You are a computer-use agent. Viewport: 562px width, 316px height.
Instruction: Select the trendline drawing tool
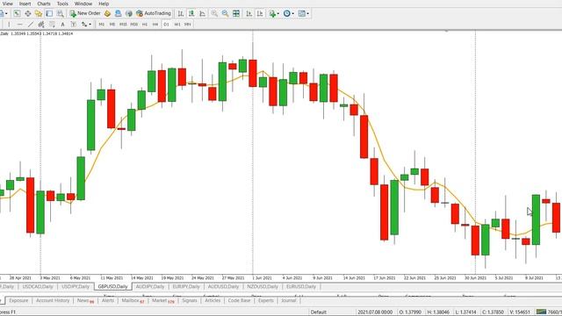pos(31,25)
